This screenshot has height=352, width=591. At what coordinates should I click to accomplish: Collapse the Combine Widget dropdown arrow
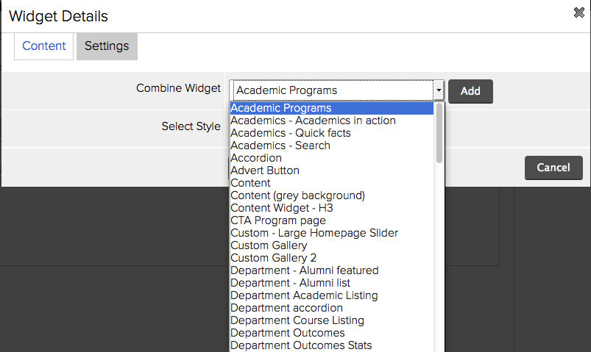pos(439,90)
